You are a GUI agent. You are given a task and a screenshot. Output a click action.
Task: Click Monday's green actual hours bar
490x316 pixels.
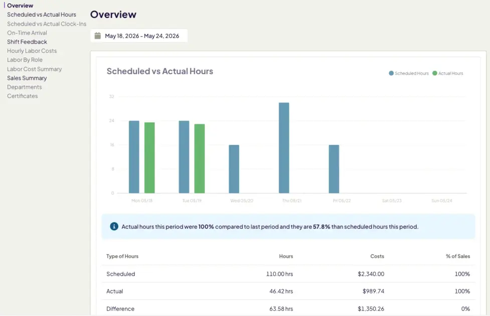pyautogui.click(x=149, y=158)
